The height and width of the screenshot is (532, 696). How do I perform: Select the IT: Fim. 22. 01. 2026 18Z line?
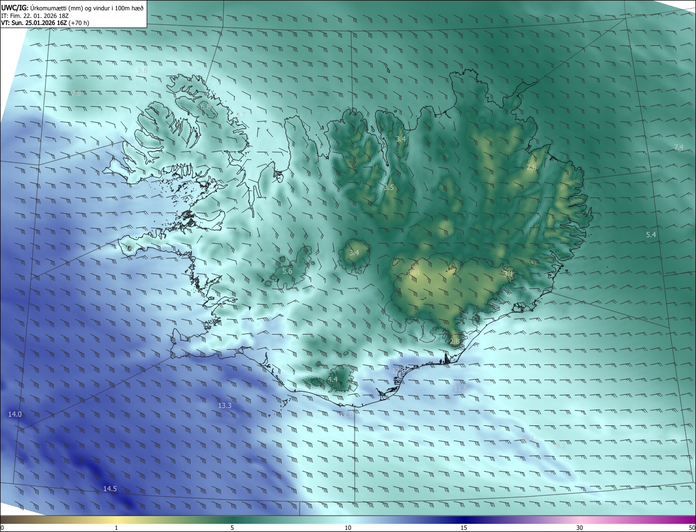click(34, 15)
